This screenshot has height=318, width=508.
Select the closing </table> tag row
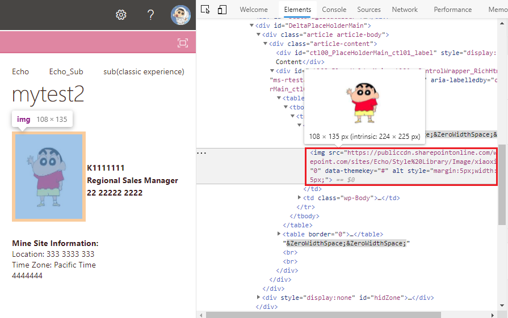297,225
